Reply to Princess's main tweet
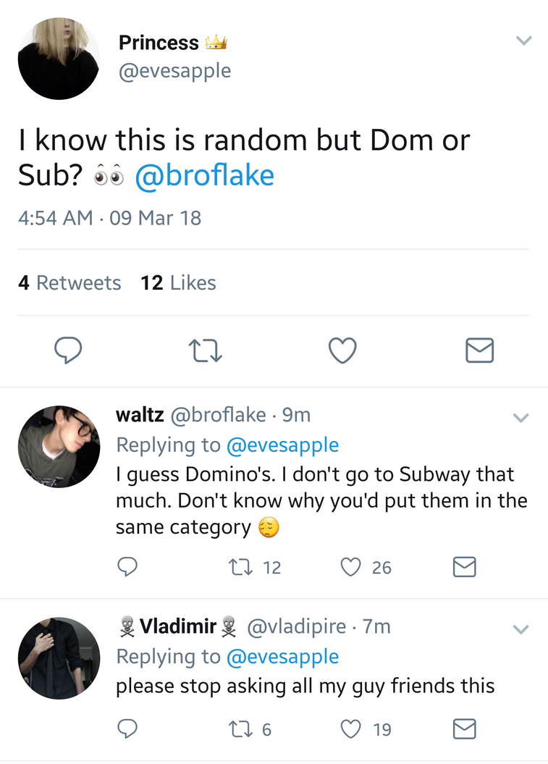This screenshot has width=548, height=764. [68, 350]
